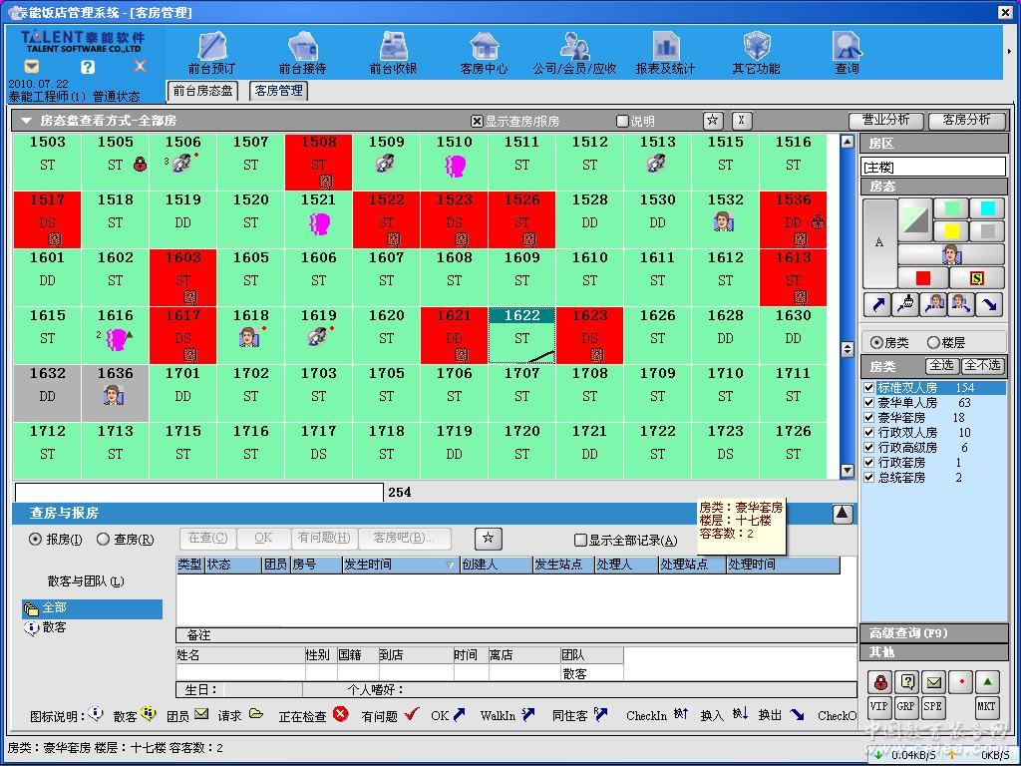
Task: Collapse the 查房与报房 panel with arrow button
Action: click(x=843, y=514)
